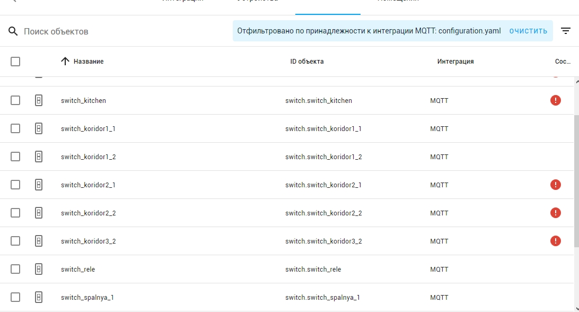The width and height of the screenshot is (579, 312).
Task: Click ID switch.switch_koridor1_1
Action: [x=323, y=128]
